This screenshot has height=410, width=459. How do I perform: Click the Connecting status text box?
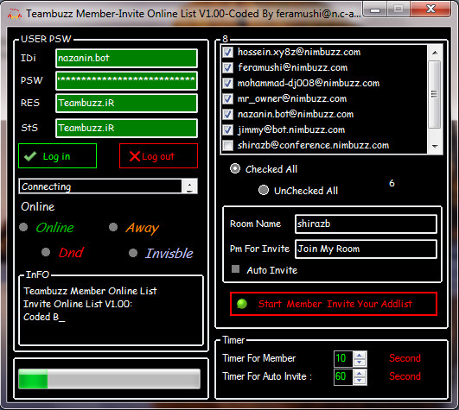[x=100, y=186]
